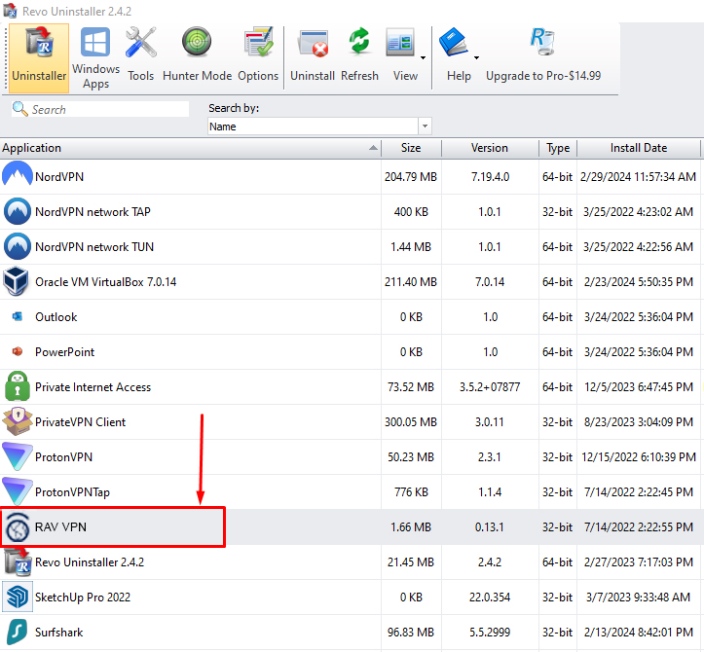Select Private Internet Access entry
Screen dimensions: 704x652
tap(93, 386)
